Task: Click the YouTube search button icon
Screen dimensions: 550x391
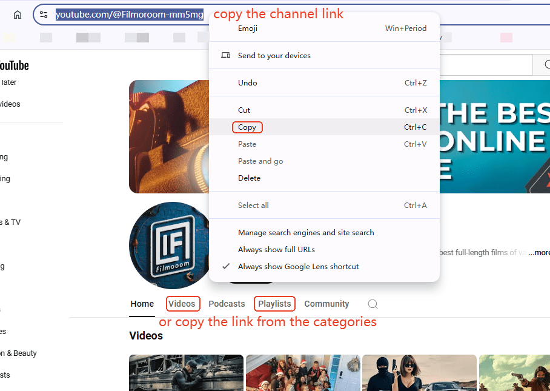Action: [x=542, y=64]
